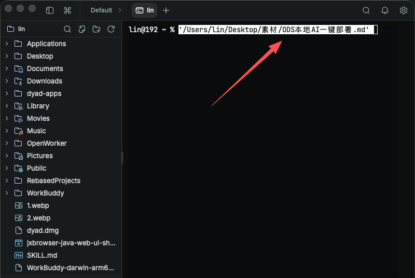Open the dyad.dmg file
The width and height of the screenshot is (415, 278).
pyautogui.click(x=61, y=230)
